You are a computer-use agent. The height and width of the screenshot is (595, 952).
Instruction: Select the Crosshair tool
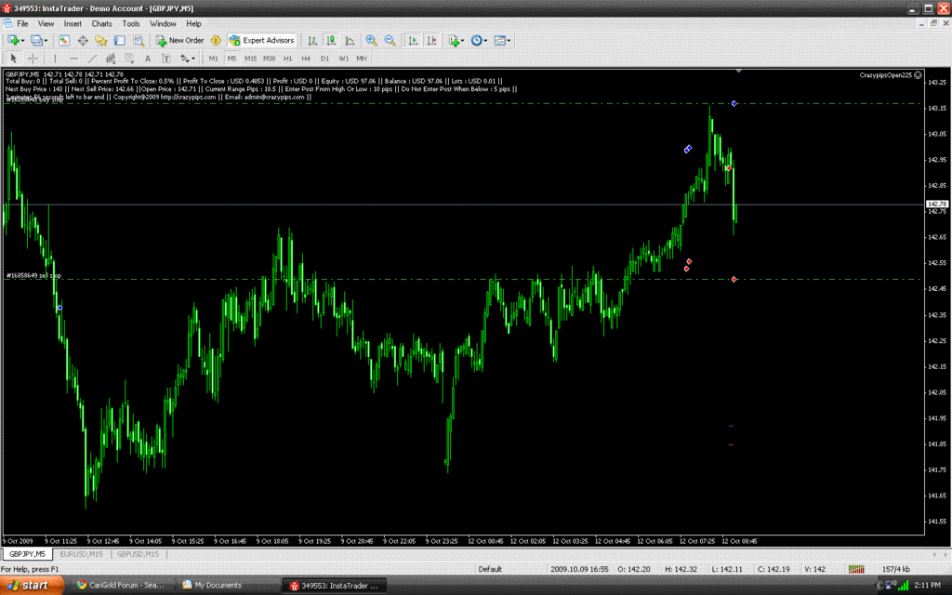pyautogui.click(x=33, y=59)
